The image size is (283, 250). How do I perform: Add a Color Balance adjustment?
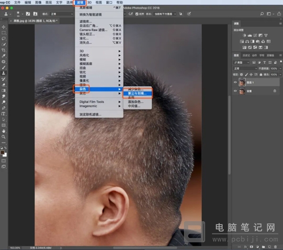pos(247,42)
